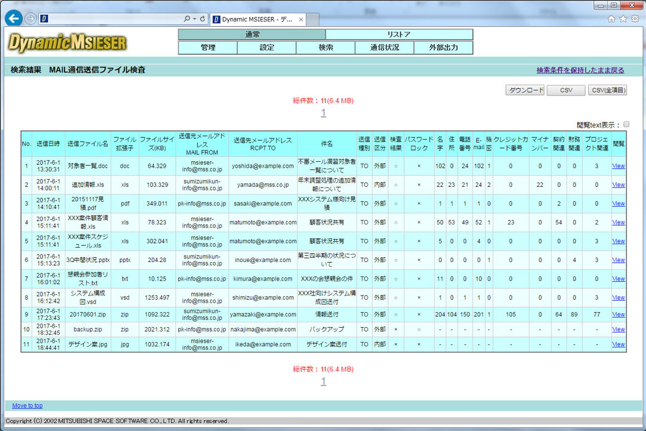The image size is (646, 431).
Task: Select the file name 対象者一覧.doc
Action: pyautogui.click(x=88, y=166)
